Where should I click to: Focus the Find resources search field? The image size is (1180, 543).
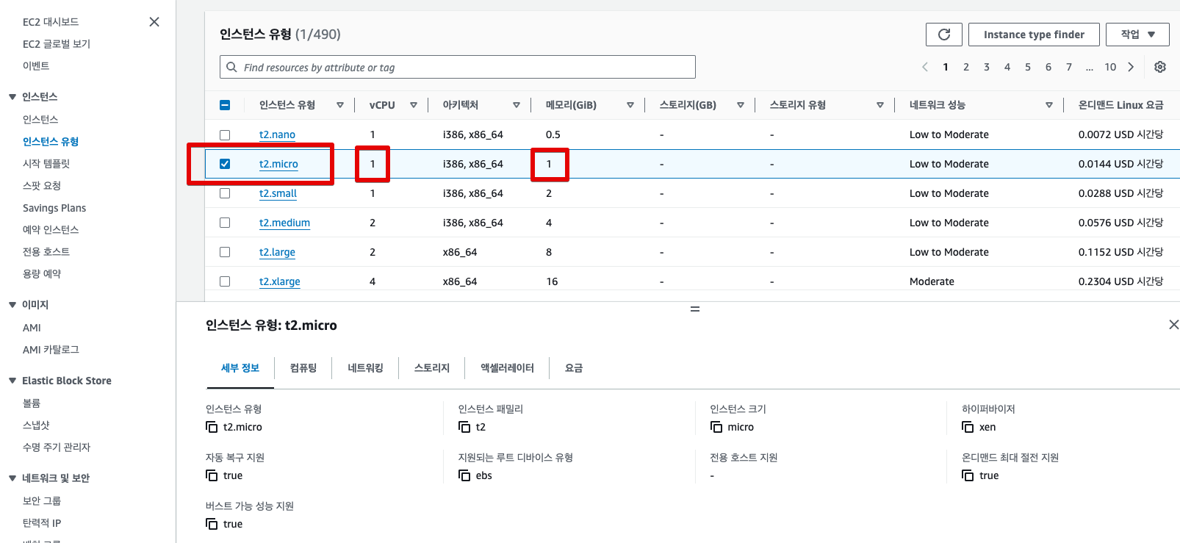(458, 67)
